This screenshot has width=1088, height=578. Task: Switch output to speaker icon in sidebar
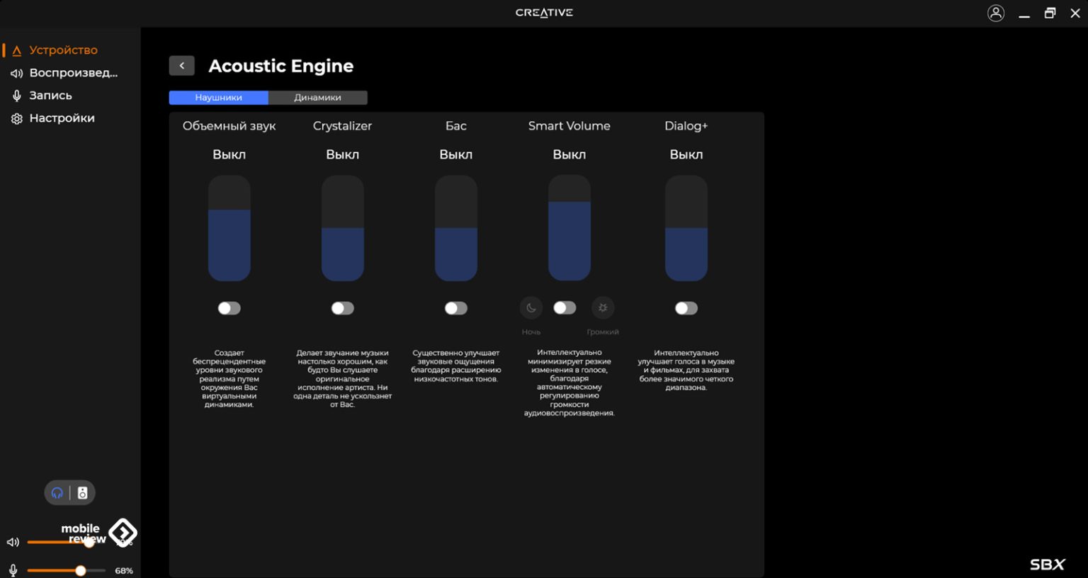pos(83,493)
